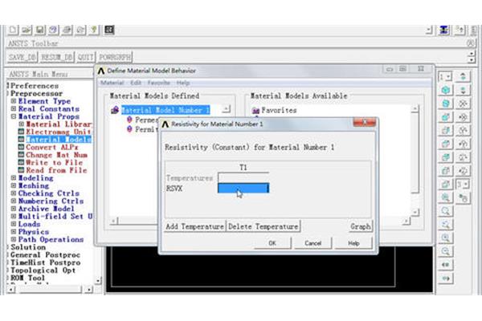Screen dimensions: 482x321
Task: Open Write to File menu item
Action: 55,162
